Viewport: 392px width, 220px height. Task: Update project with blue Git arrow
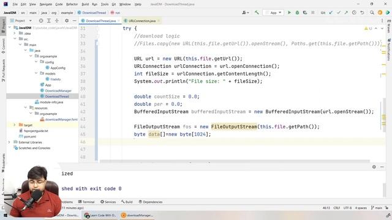pyautogui.click(x=331, y=12)
